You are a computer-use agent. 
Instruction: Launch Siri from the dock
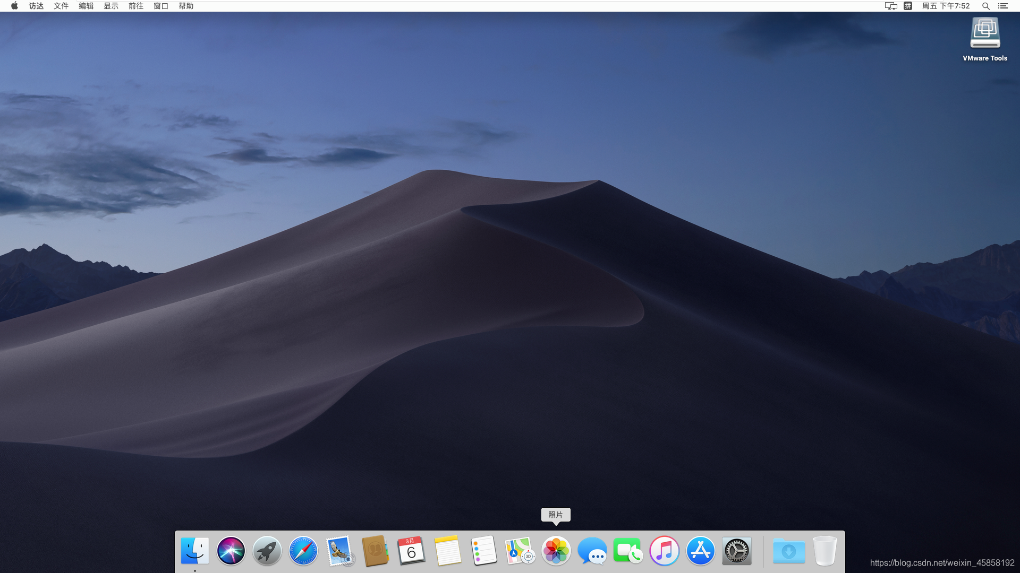coord(231,551)
